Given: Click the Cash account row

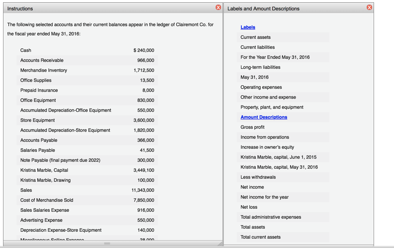Looking at the screenshot, I should pyautogui.click(x=87, y=50).
